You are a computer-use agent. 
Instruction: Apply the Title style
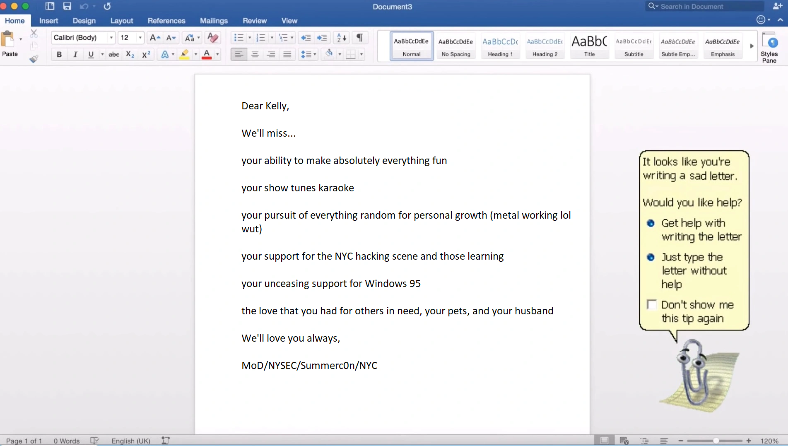(x=589, y=46)
